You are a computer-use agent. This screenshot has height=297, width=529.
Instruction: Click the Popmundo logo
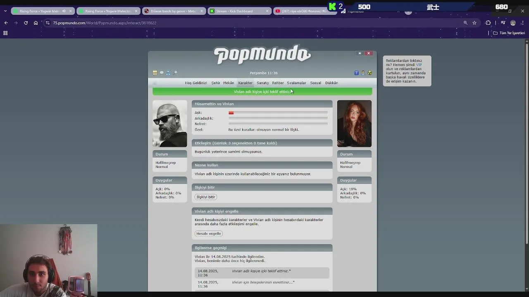point(262,55)
